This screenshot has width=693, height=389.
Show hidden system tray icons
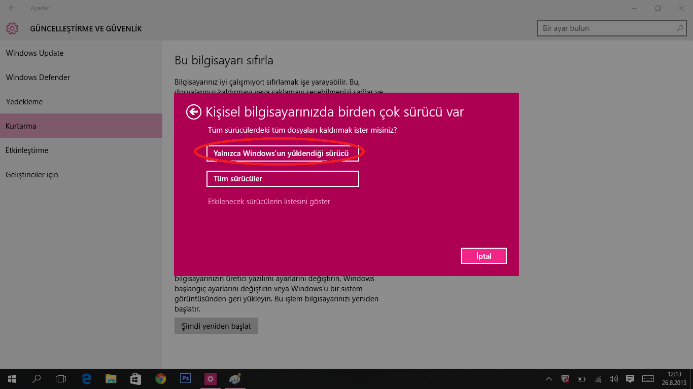pyautogui.click(x=549, y=379)
